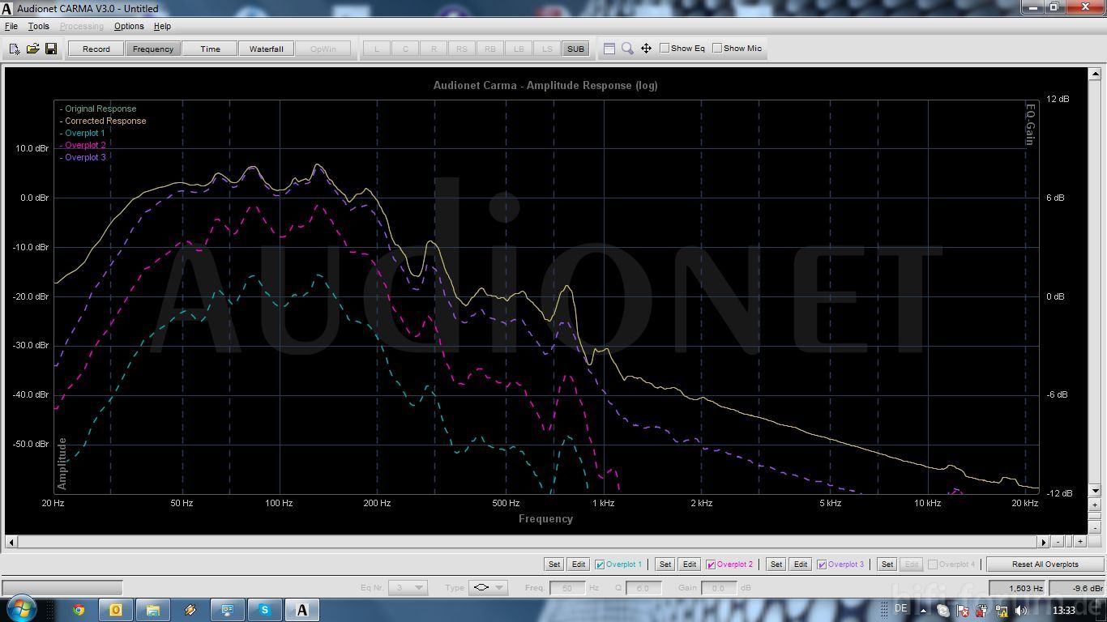This screenshot has height=622, width=1107.
Task: Click Set button for Overplot 1
Action: [x=554, y=564]
